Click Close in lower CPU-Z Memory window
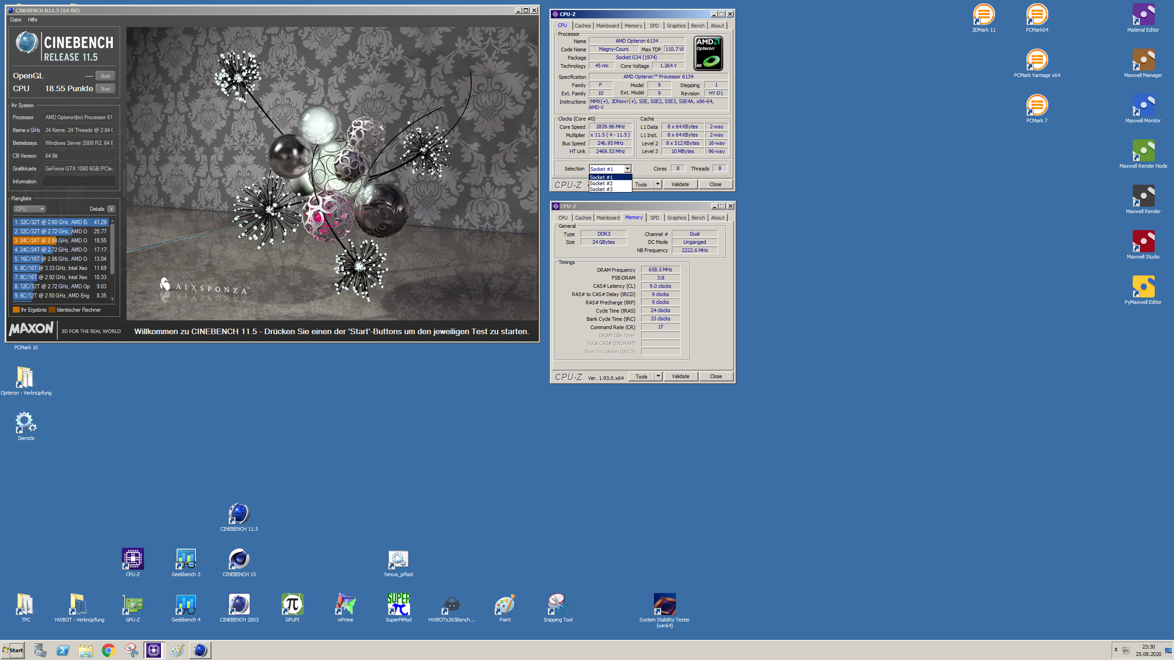This screenshot has height=660, width=1174. (x=715, y=376)
